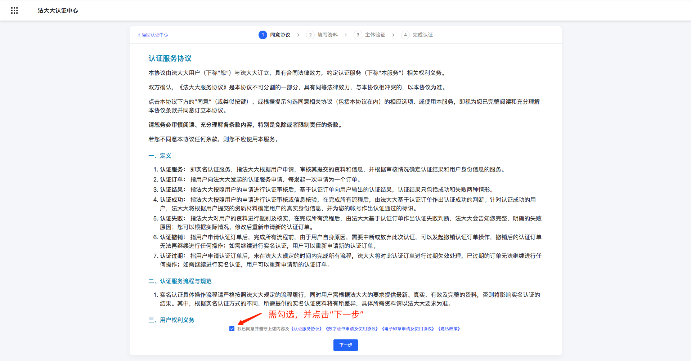Screen dimensions: 691x361
Task: Open the 《隐私政策》 link
Action: (x=449, y=329)
